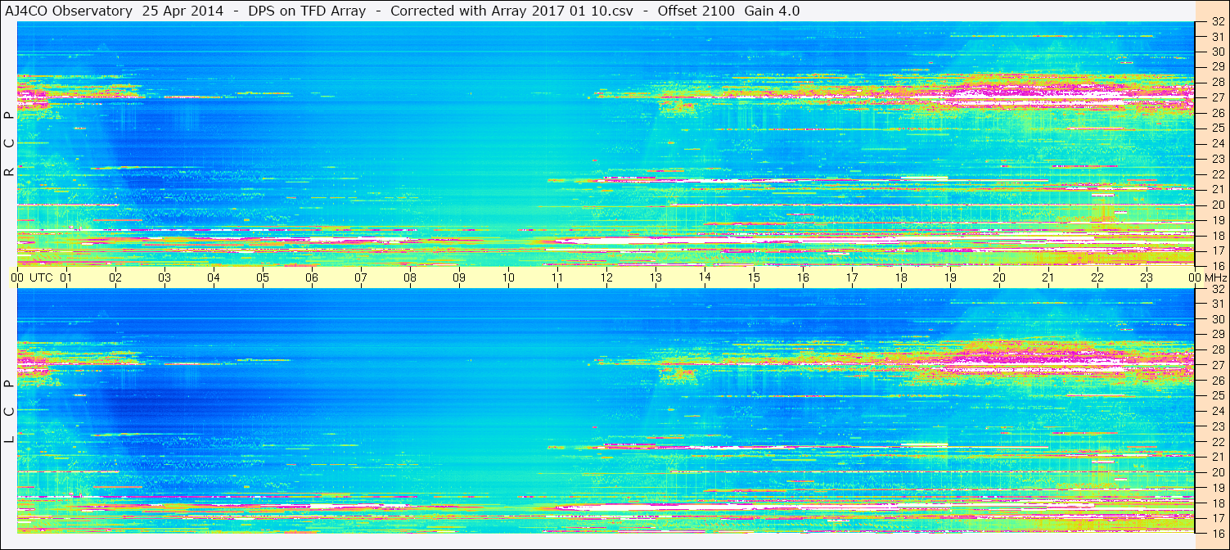Select the 11 hour mark on time axis
This screenshot has width=1230, height=550.
[x=557, y=277]
